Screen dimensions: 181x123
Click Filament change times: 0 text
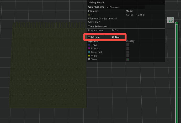pos(103,19)
